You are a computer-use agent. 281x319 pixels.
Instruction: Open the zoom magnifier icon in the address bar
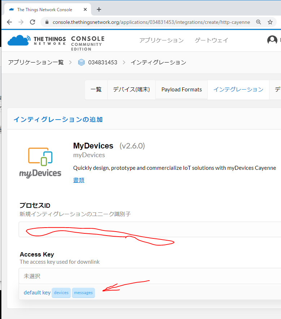[259, 22]
